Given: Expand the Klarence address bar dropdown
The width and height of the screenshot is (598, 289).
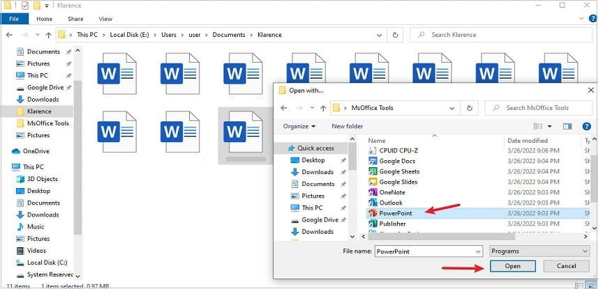Looking at the screenshot, I should (380, 35).
